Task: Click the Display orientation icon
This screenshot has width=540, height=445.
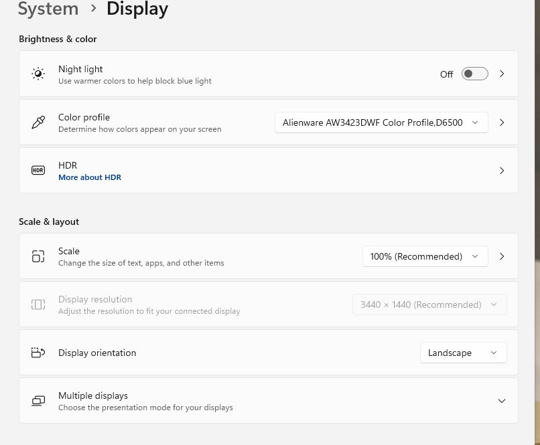Action: click(x=38, y=353)
